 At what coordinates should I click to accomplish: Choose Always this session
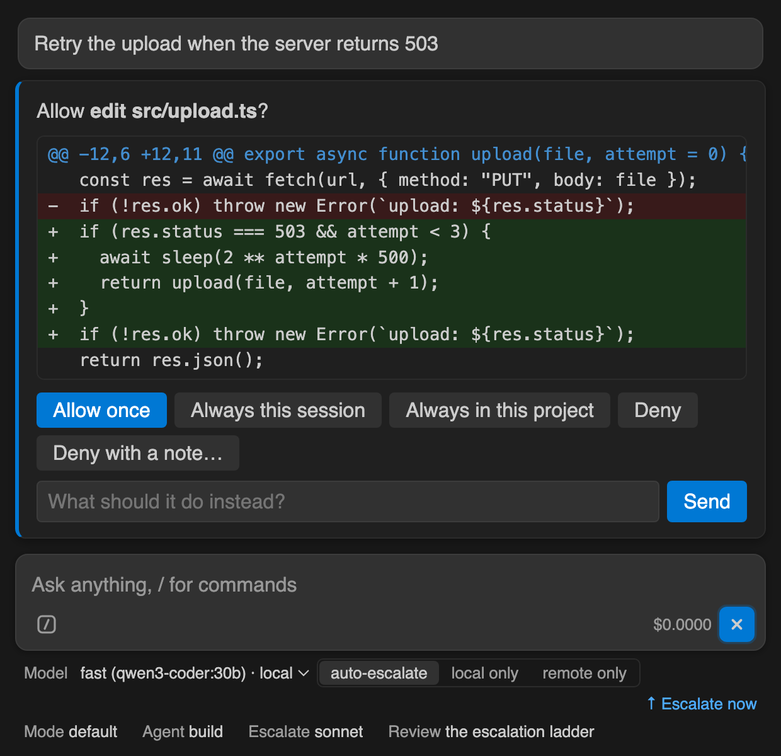point(278,410)
